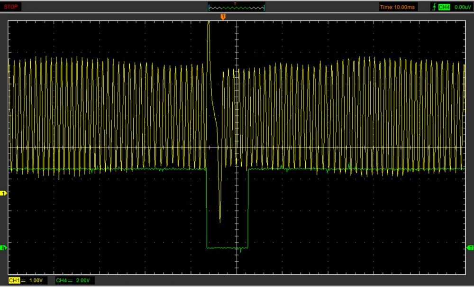Click the CH1 DC coupling symbol

click(x=23, y=281)
